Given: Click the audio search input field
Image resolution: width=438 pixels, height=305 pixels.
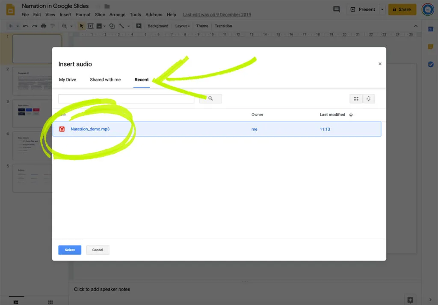Looking at the screenshot, I should [x=126, y=99].
